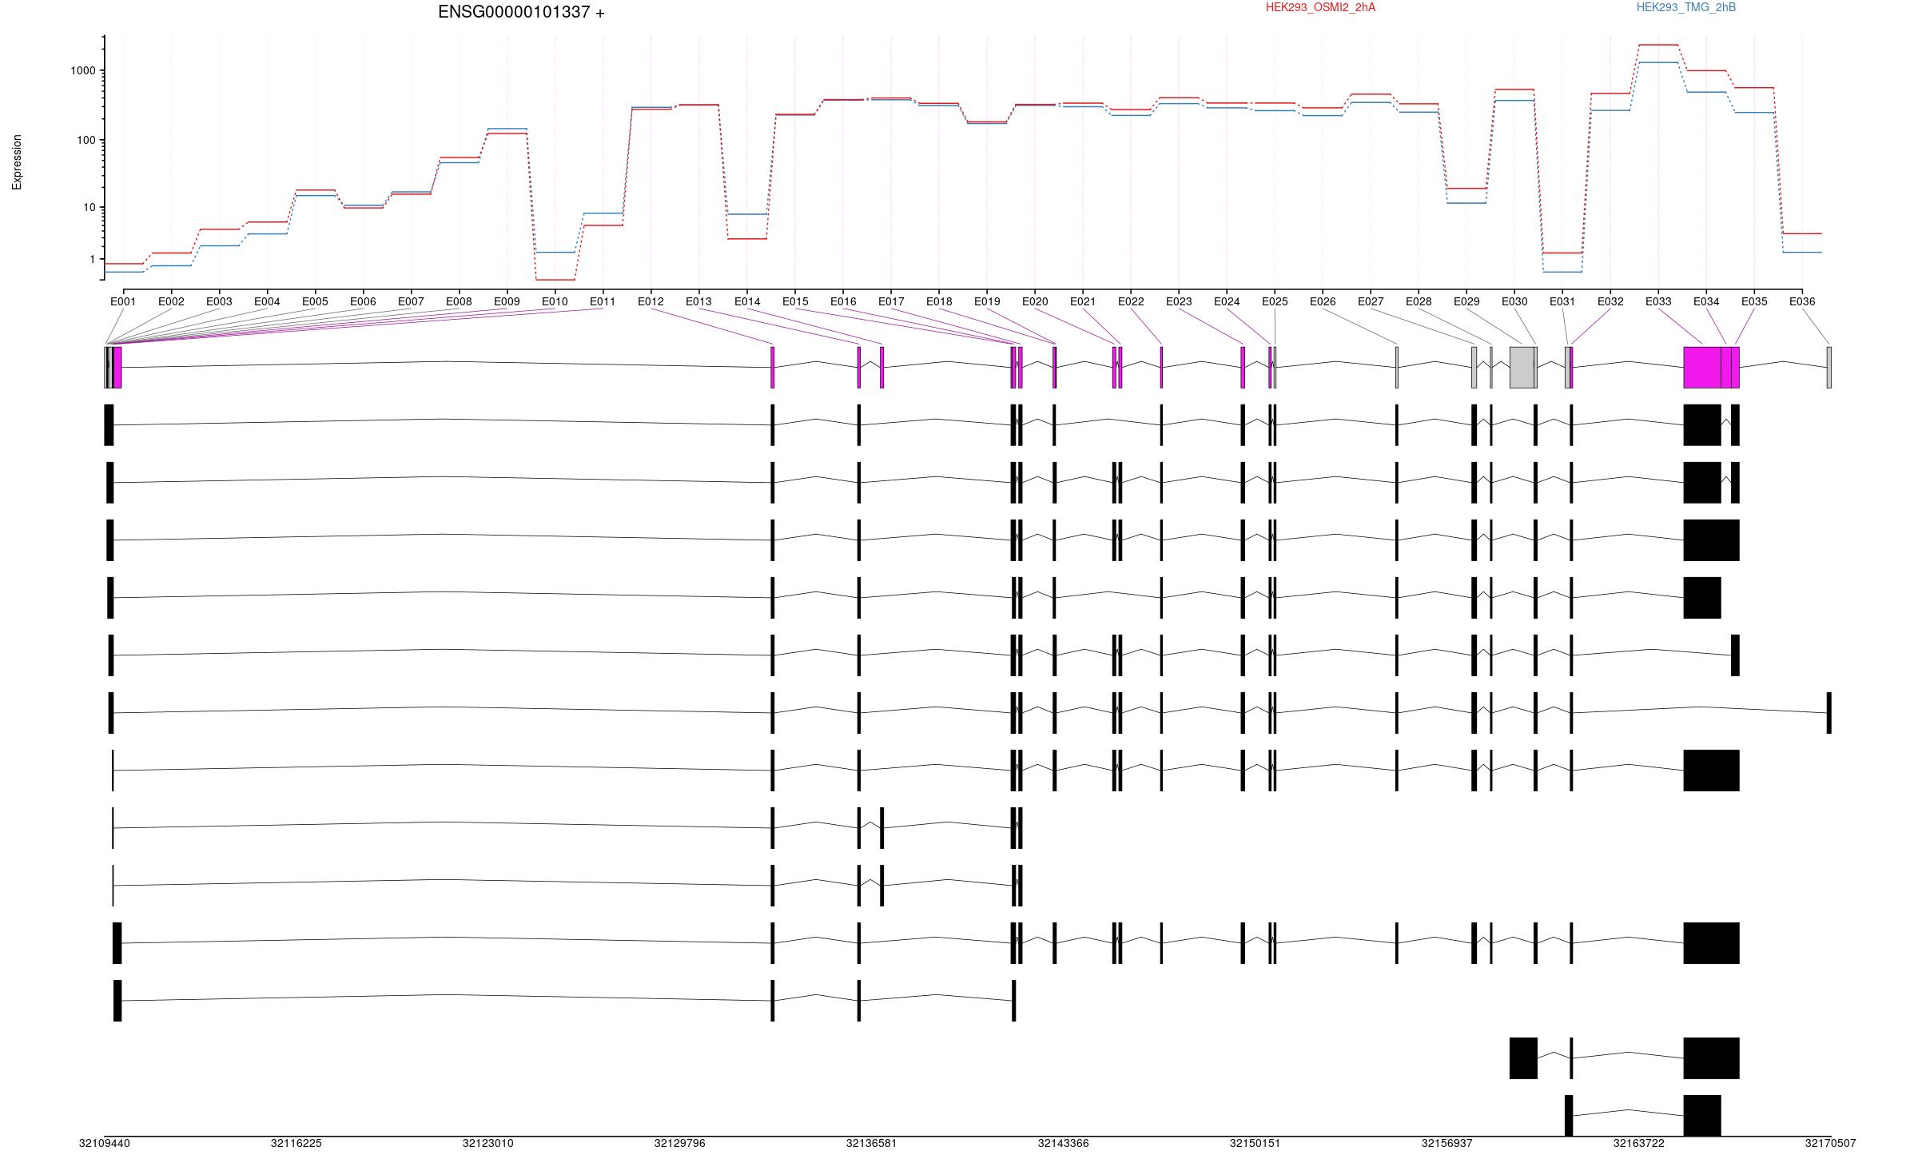Click exon label E028
Image resolution: width=1918 pixels, height=1159 pixels.
click(1419, 301)
